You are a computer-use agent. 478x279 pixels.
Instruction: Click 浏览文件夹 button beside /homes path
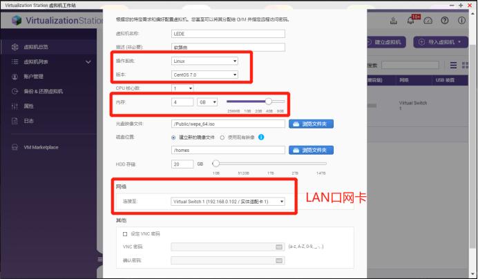311,150
